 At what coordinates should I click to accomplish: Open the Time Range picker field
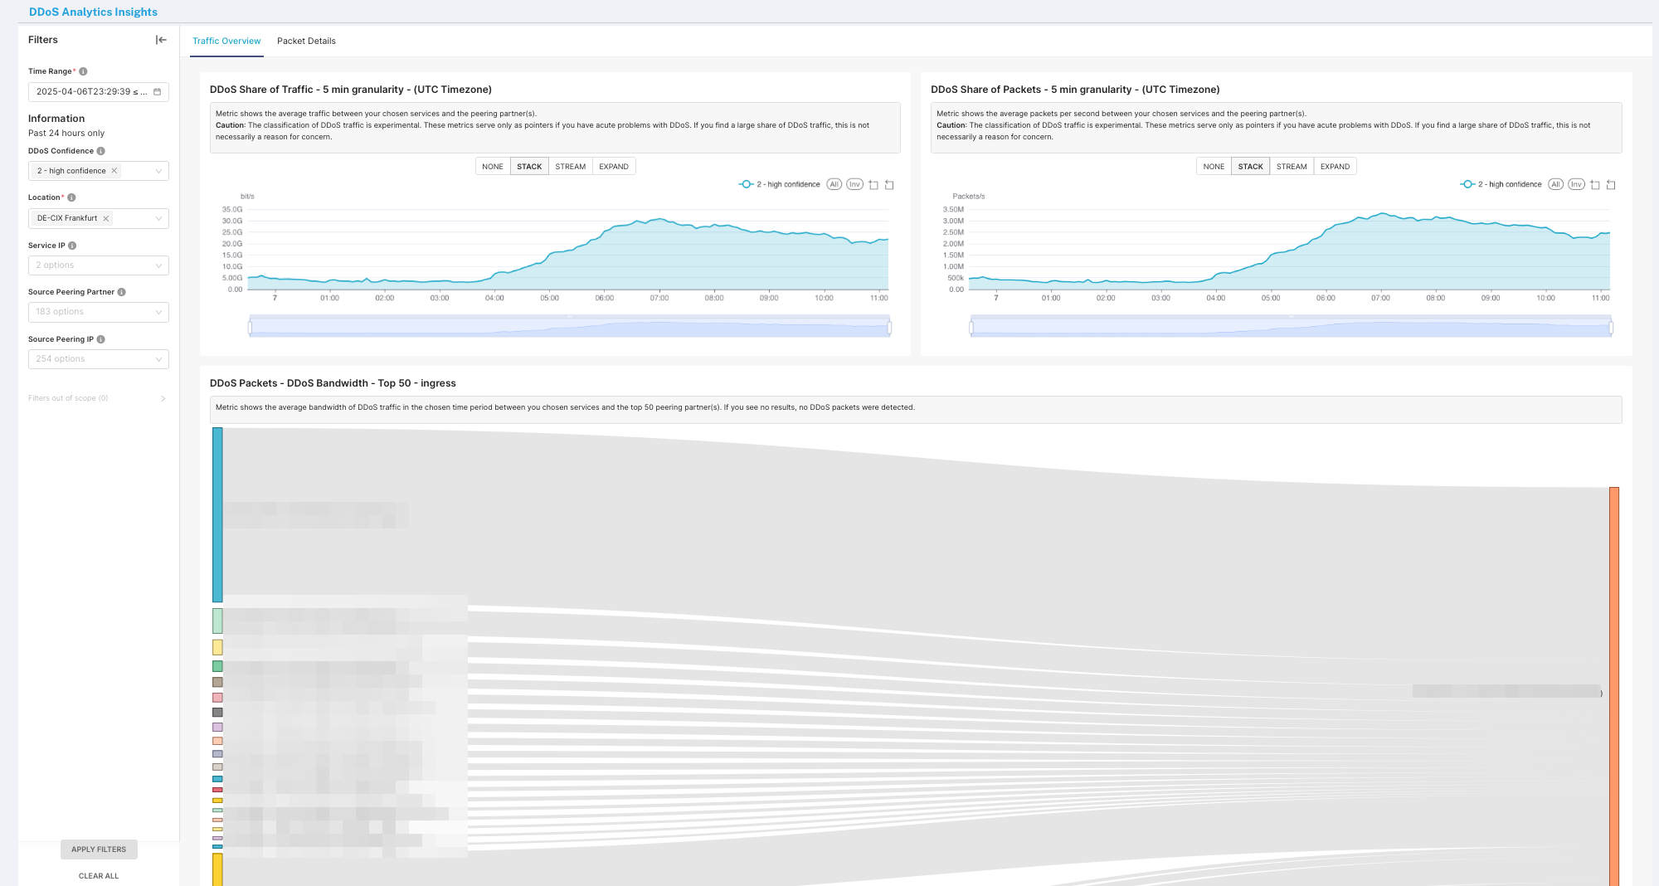tap(99, 92)
